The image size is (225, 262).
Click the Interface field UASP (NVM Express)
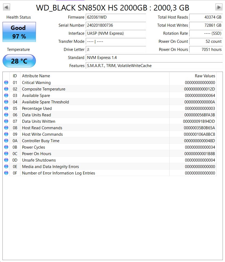coord(116,33)
